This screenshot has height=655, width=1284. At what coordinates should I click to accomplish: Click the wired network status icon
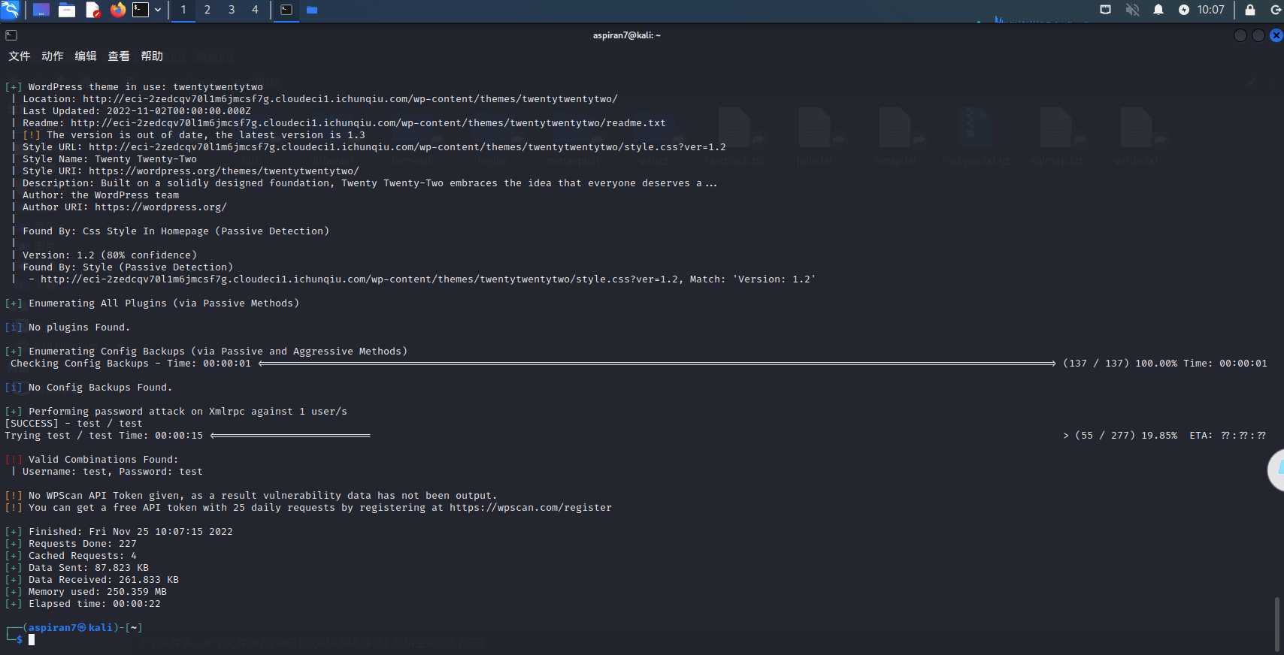[1105, 10]
